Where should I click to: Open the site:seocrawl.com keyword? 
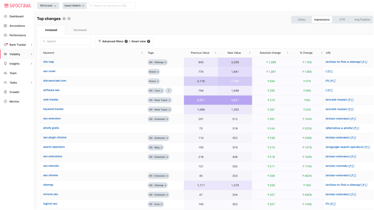(x=55, y=81)
